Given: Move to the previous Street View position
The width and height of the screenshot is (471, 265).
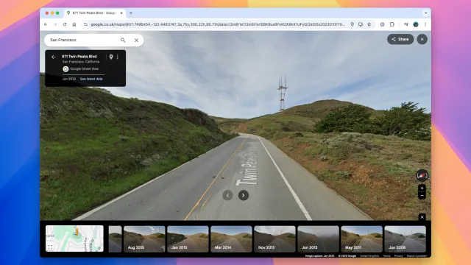Looking at the screenshot, I should click(x=227, y=195).
